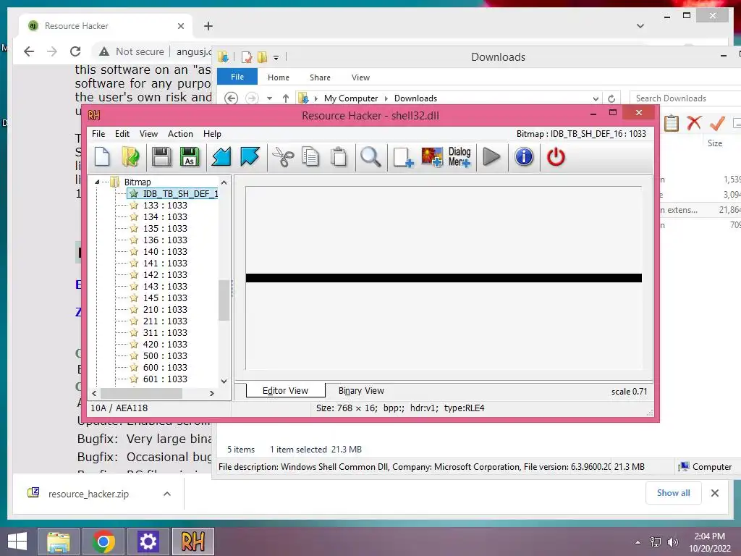Open the File tab in Downloads window
The height and width of the screenshot is (556, 741).
(237, 77)
